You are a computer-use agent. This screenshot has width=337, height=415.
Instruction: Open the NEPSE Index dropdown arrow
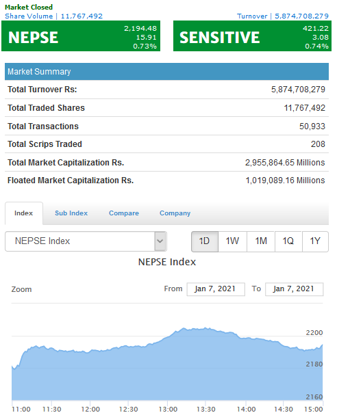[x=160, y=241]
